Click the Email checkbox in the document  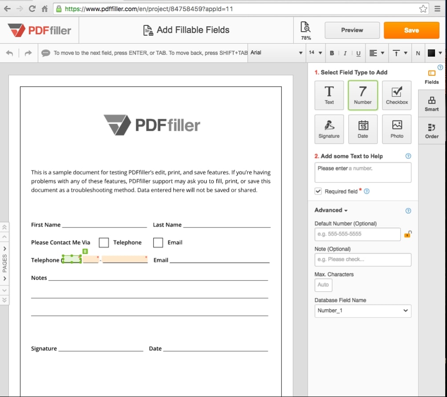point(158,243)
